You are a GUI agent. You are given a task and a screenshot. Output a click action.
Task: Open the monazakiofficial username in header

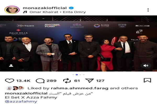[x=45, y=8]
